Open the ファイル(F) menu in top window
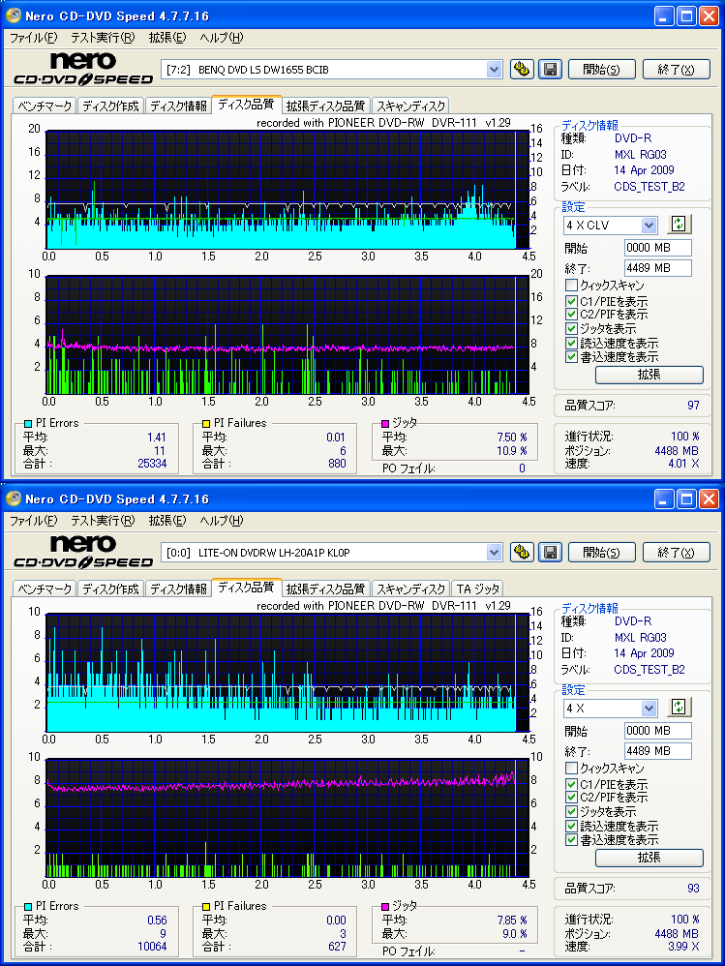Screen dimensions: 725x966 pyautogui.click(x=33, y=38)
